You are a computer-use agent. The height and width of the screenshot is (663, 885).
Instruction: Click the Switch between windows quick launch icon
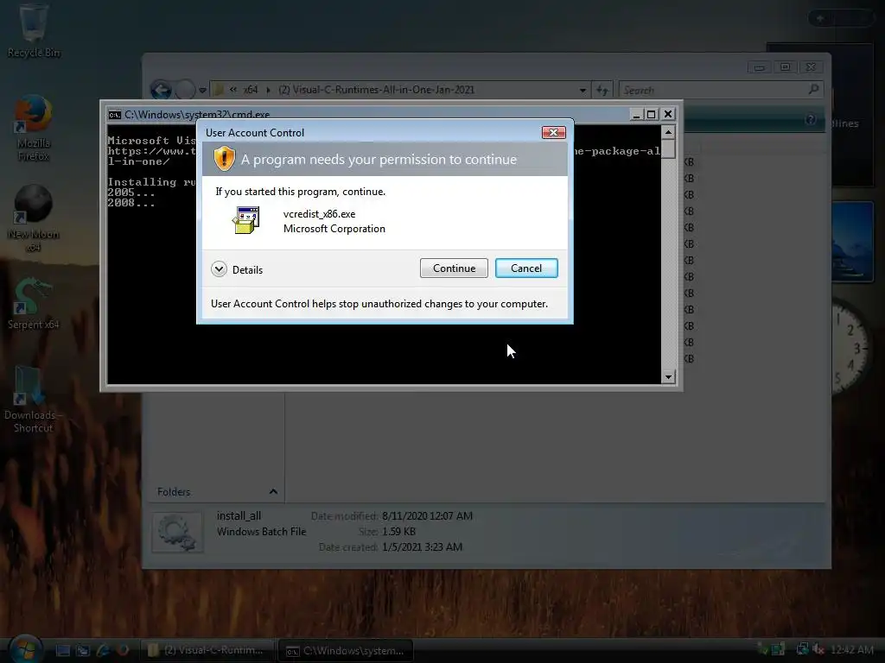pos(83,650)
